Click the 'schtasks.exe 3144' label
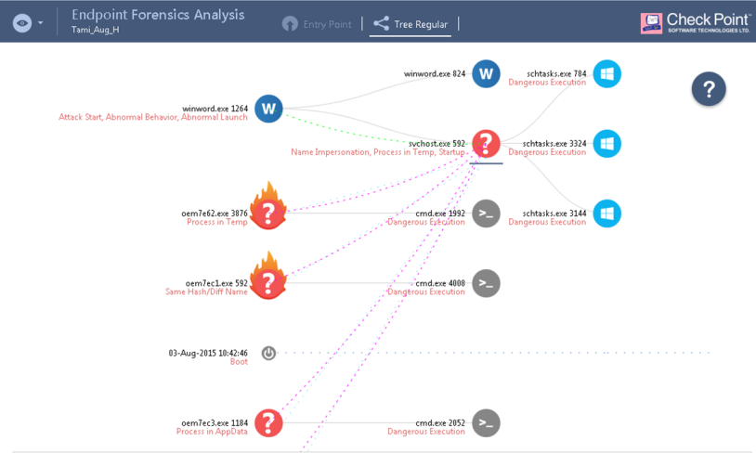The height and width of the screenshot is (453, 756). (x=554, y=214)
